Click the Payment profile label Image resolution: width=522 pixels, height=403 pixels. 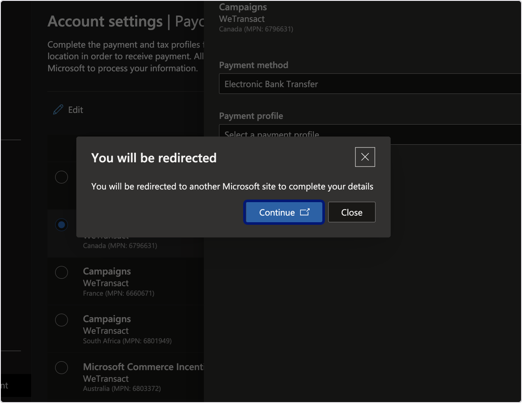point(251,116)
